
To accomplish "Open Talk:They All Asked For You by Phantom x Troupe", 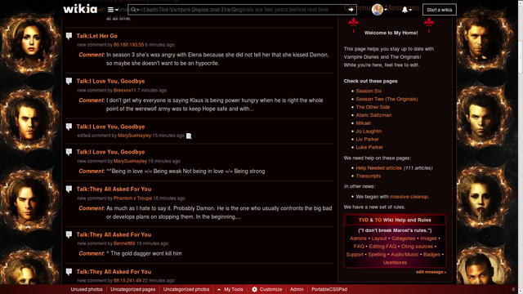I will (114, 189).
